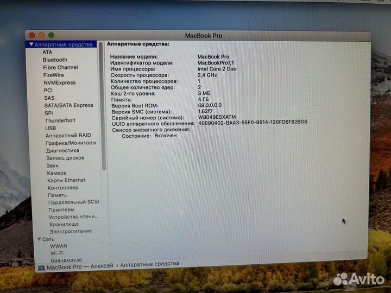Select SPI in the sidebar
The width and height of the screenshot is (391, 293).
coord(49,113)
